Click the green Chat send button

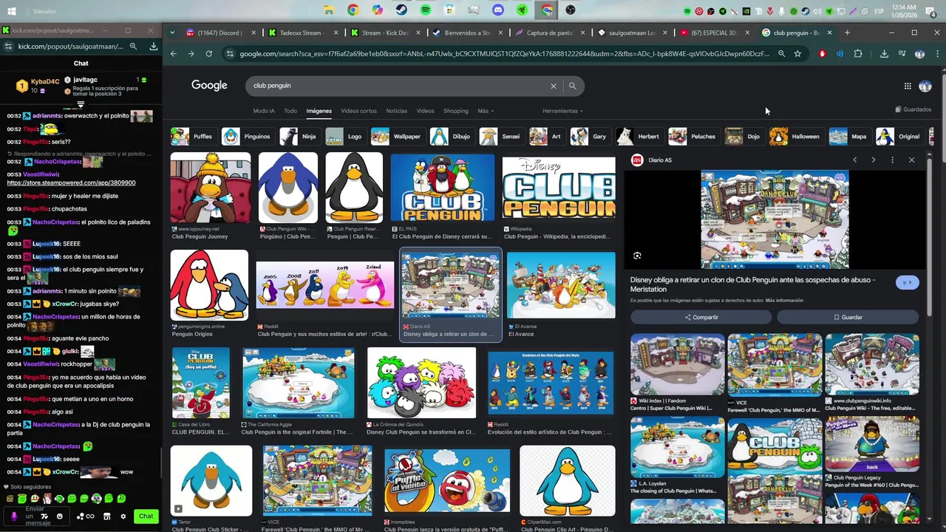(x=146, y=516)
